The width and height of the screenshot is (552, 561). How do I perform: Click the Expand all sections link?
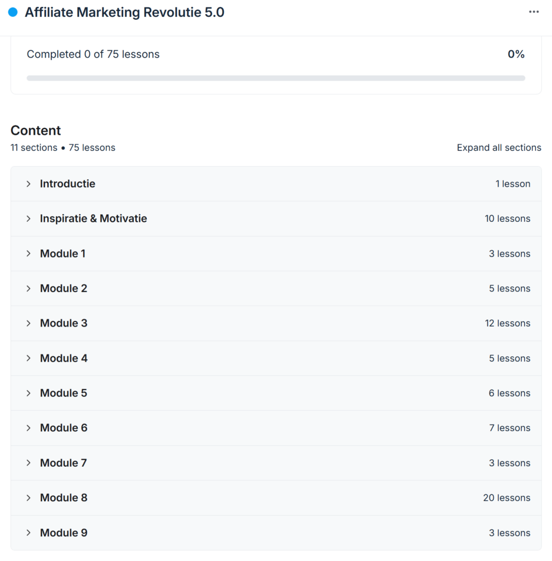tap(499, 147)
